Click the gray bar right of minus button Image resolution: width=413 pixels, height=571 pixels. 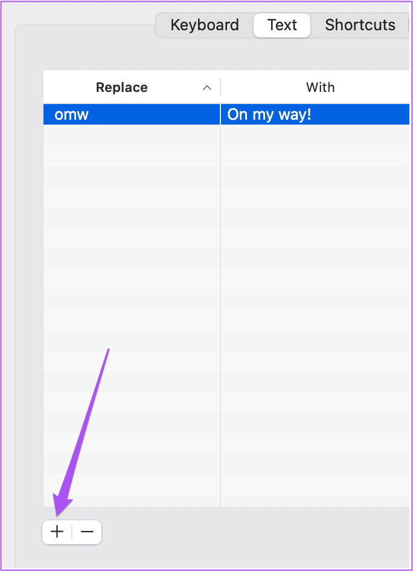pyautogui.click(x=254, y=532)
